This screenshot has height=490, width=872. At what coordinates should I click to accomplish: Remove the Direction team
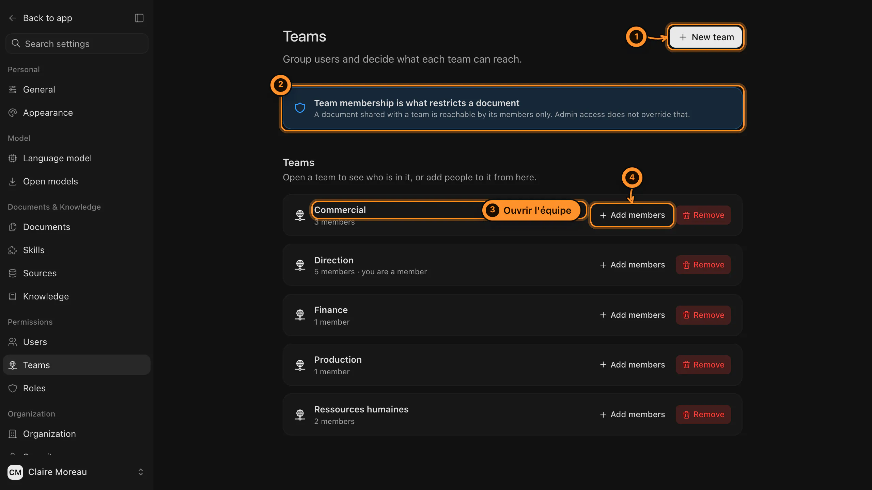pyautogui.click(x=703, y=265)
